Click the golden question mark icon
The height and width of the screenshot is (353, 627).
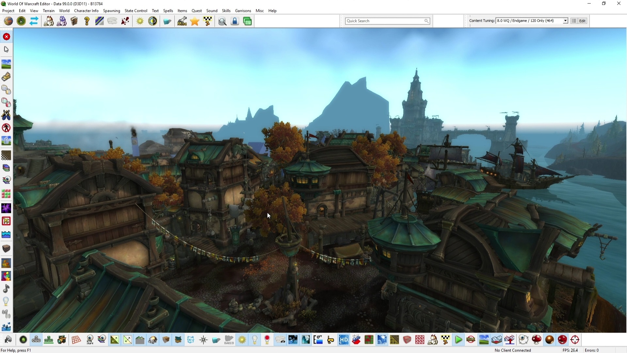pos(87,21)
